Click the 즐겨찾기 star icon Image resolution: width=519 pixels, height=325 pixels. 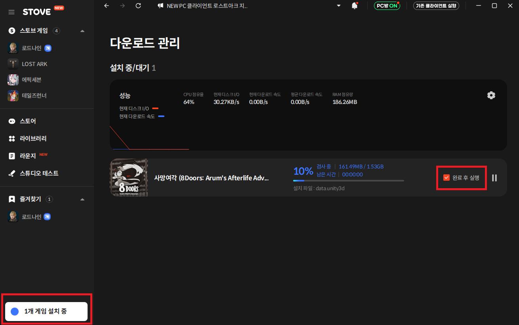pos(12,199)
